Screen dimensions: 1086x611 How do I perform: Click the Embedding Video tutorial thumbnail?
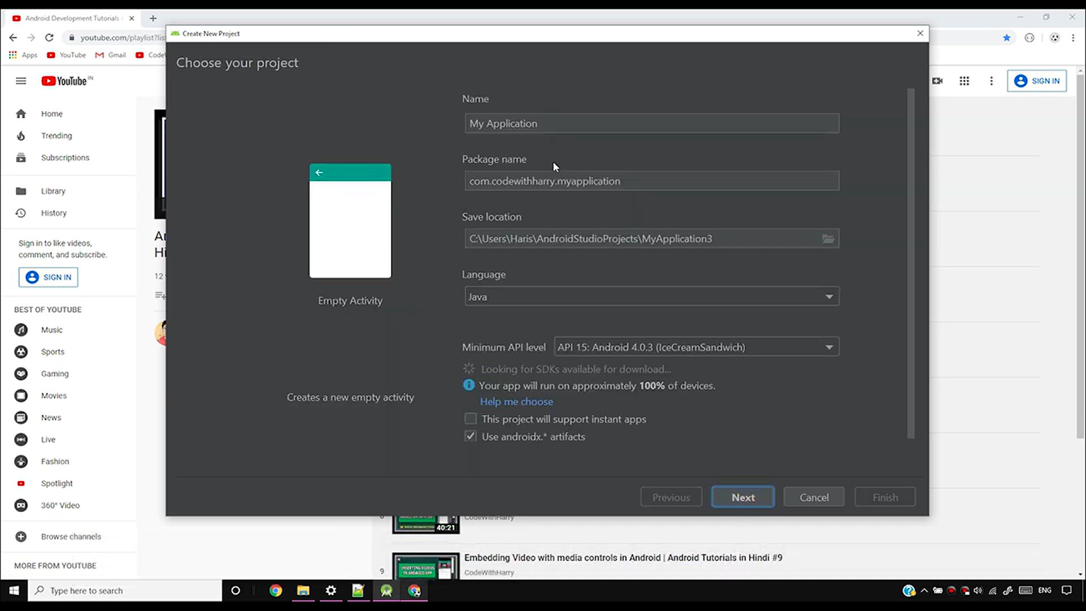(x=426, y=566)
